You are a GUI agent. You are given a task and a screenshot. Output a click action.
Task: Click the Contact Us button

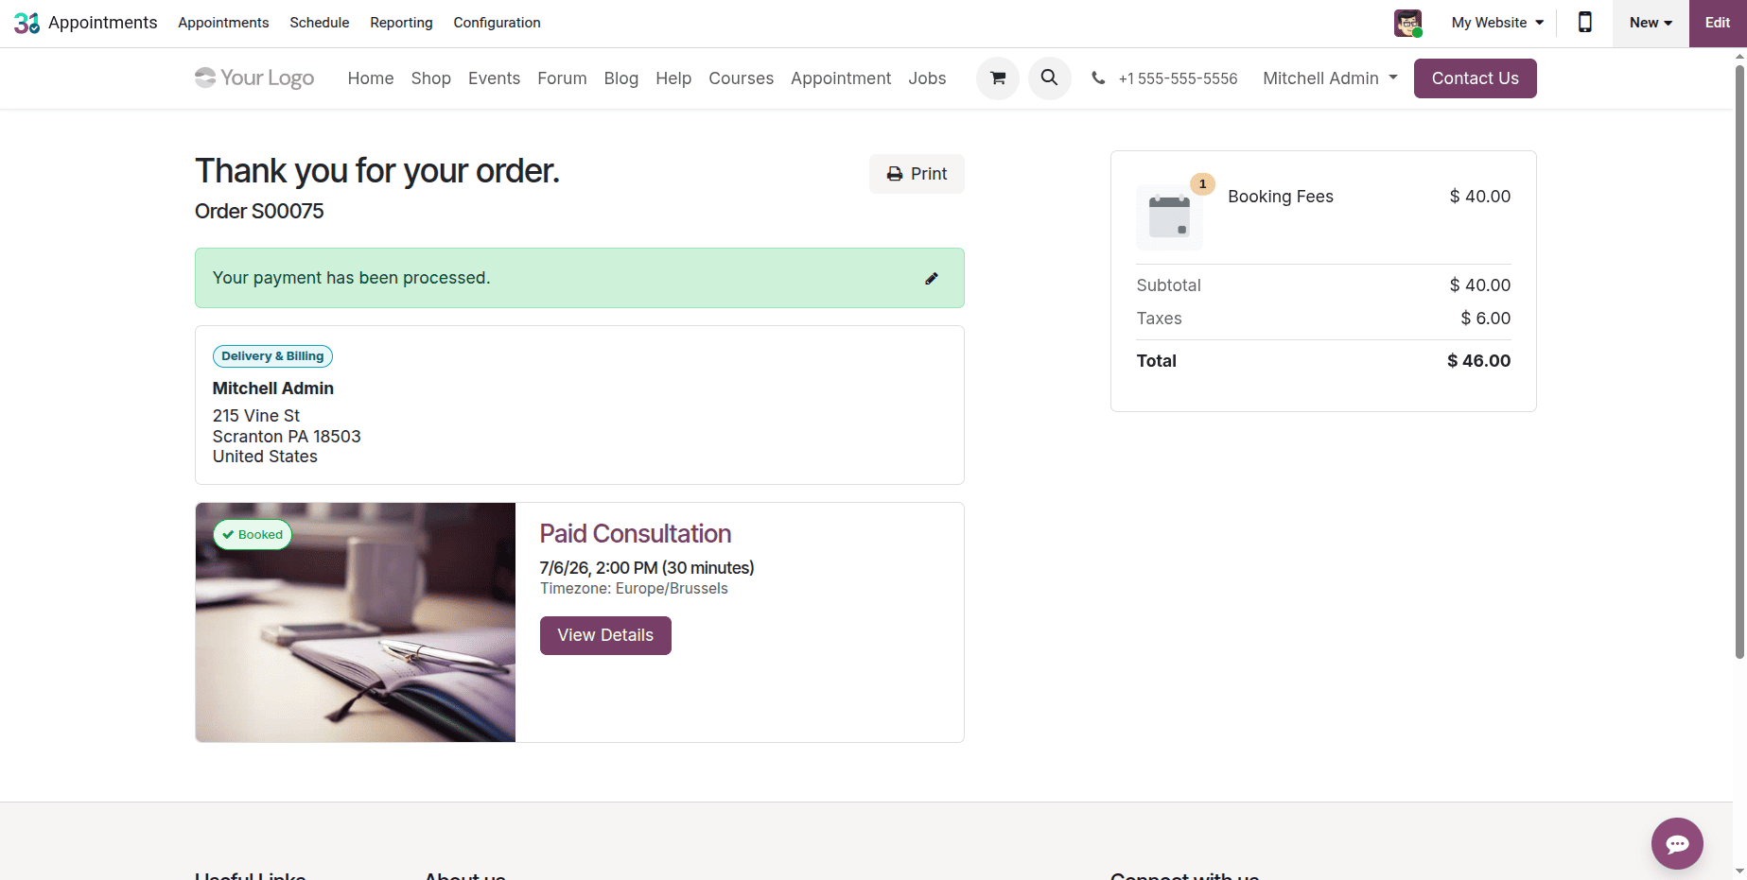1475,78
